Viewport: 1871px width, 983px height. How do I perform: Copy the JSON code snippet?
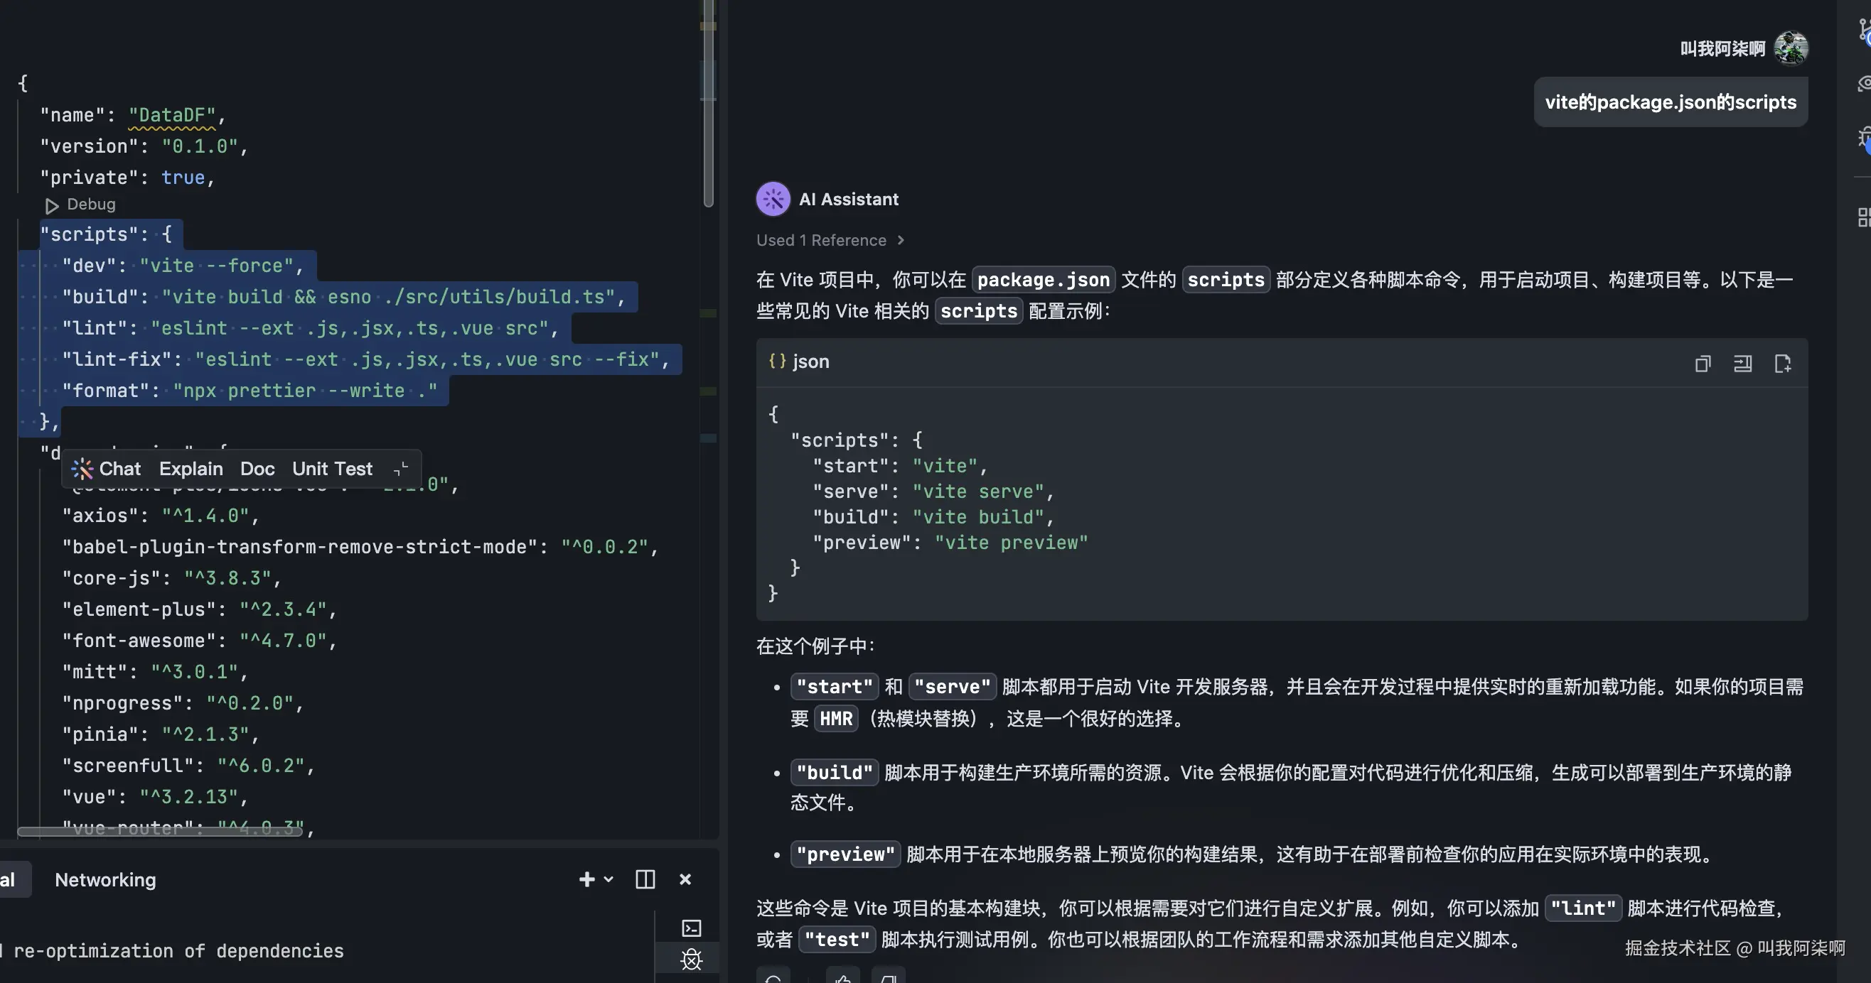point(1703,363)
